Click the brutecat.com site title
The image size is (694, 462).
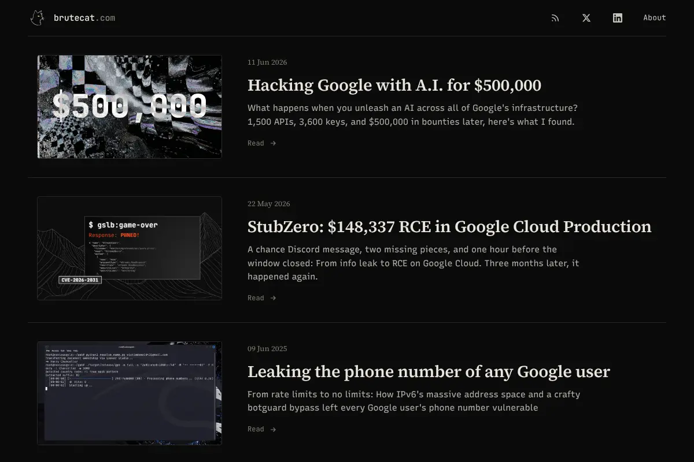[84, 18]
